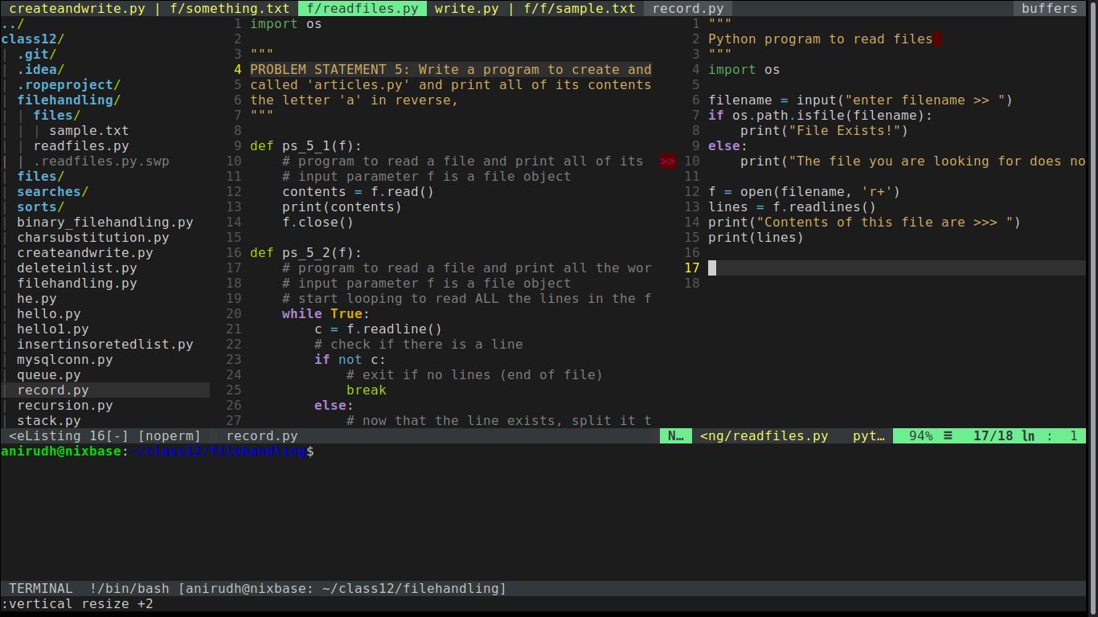Expand the sorts folder in the sidebar
Viewport: 1098px width, 617px height.
point(39,206)
